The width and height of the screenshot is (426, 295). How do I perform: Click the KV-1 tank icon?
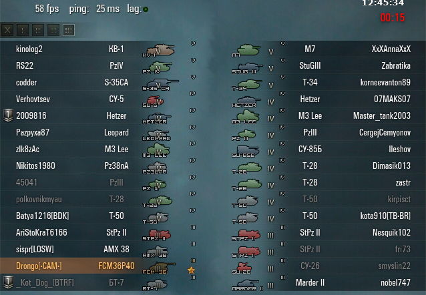click(160, 50)
